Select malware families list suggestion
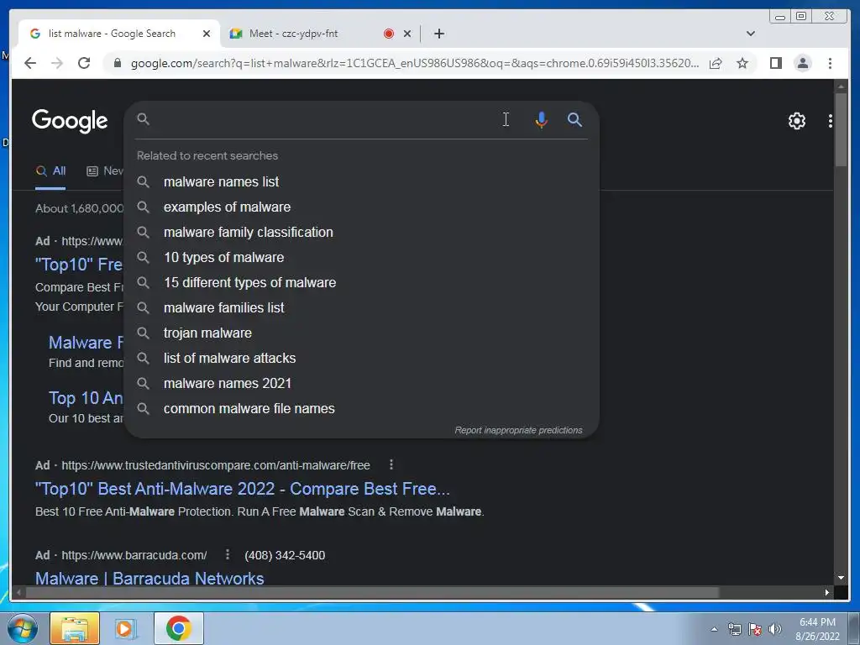The image size is (860, 645). click(x=361, y=307)
